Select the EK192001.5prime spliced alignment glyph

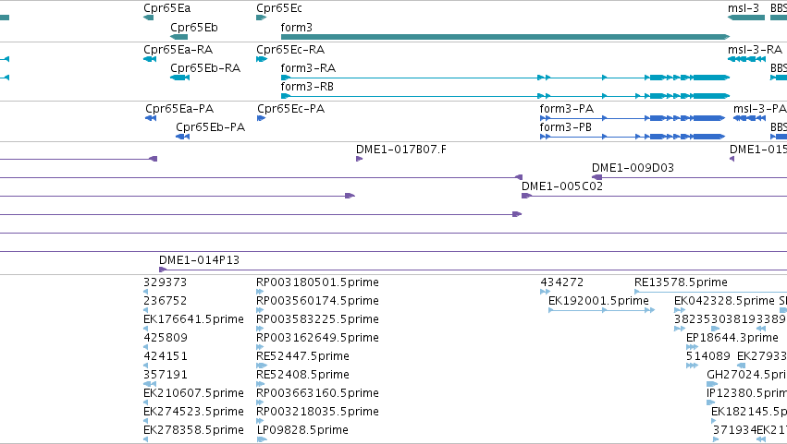pyautogui.click(x=601, y=310)
